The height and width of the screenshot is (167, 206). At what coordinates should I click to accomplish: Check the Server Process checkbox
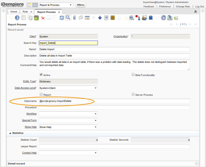(x=133, y=94)
